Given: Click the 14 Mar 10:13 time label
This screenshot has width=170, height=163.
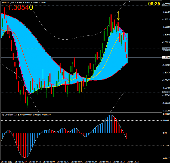Looking at the screenshot, I should 119,162.
